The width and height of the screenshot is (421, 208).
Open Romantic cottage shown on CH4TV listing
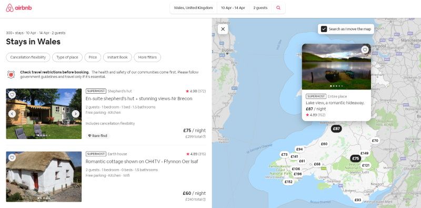[x=142, y=162]
